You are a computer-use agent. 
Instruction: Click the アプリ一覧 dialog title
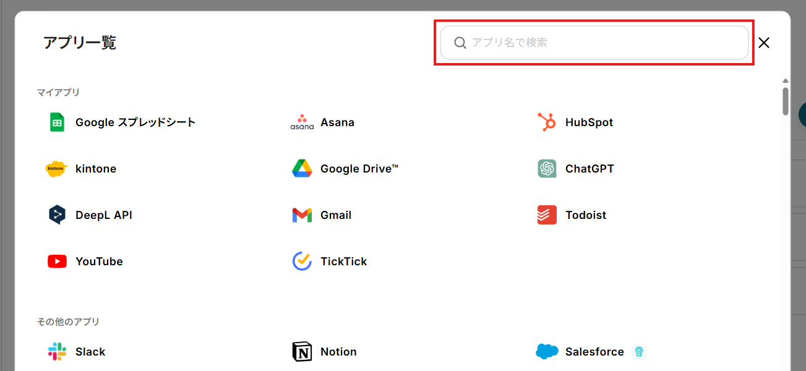tap(80, 43)
